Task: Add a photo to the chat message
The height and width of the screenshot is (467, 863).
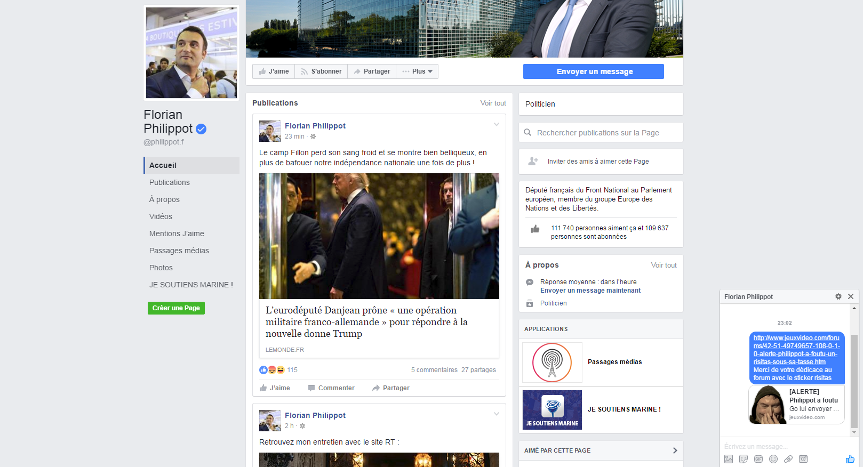Action: pyautogui.click(x=729, y=459)
